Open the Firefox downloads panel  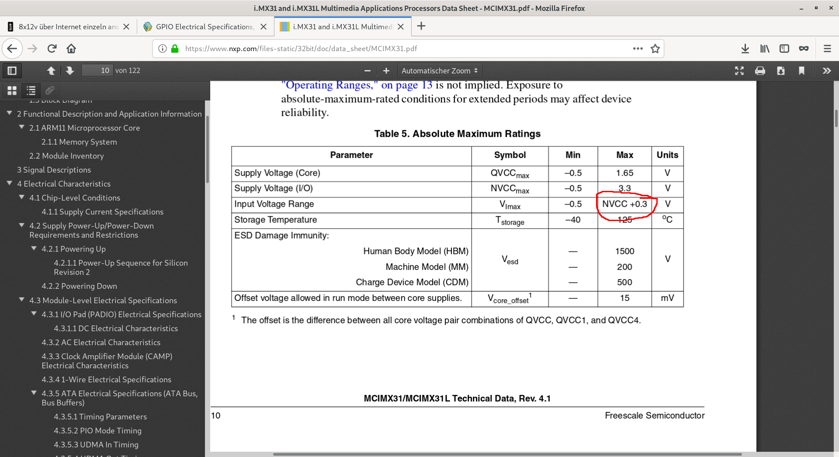click(x=745, y=48)
